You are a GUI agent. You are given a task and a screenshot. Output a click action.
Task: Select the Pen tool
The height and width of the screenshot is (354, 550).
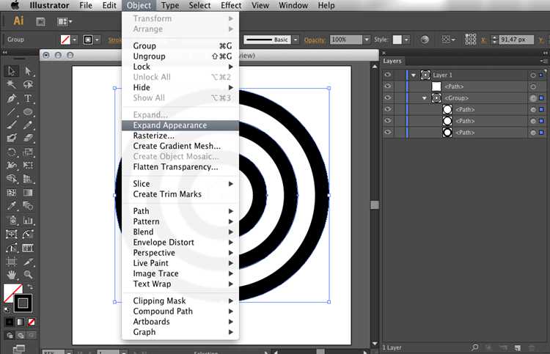pos(12,98)
